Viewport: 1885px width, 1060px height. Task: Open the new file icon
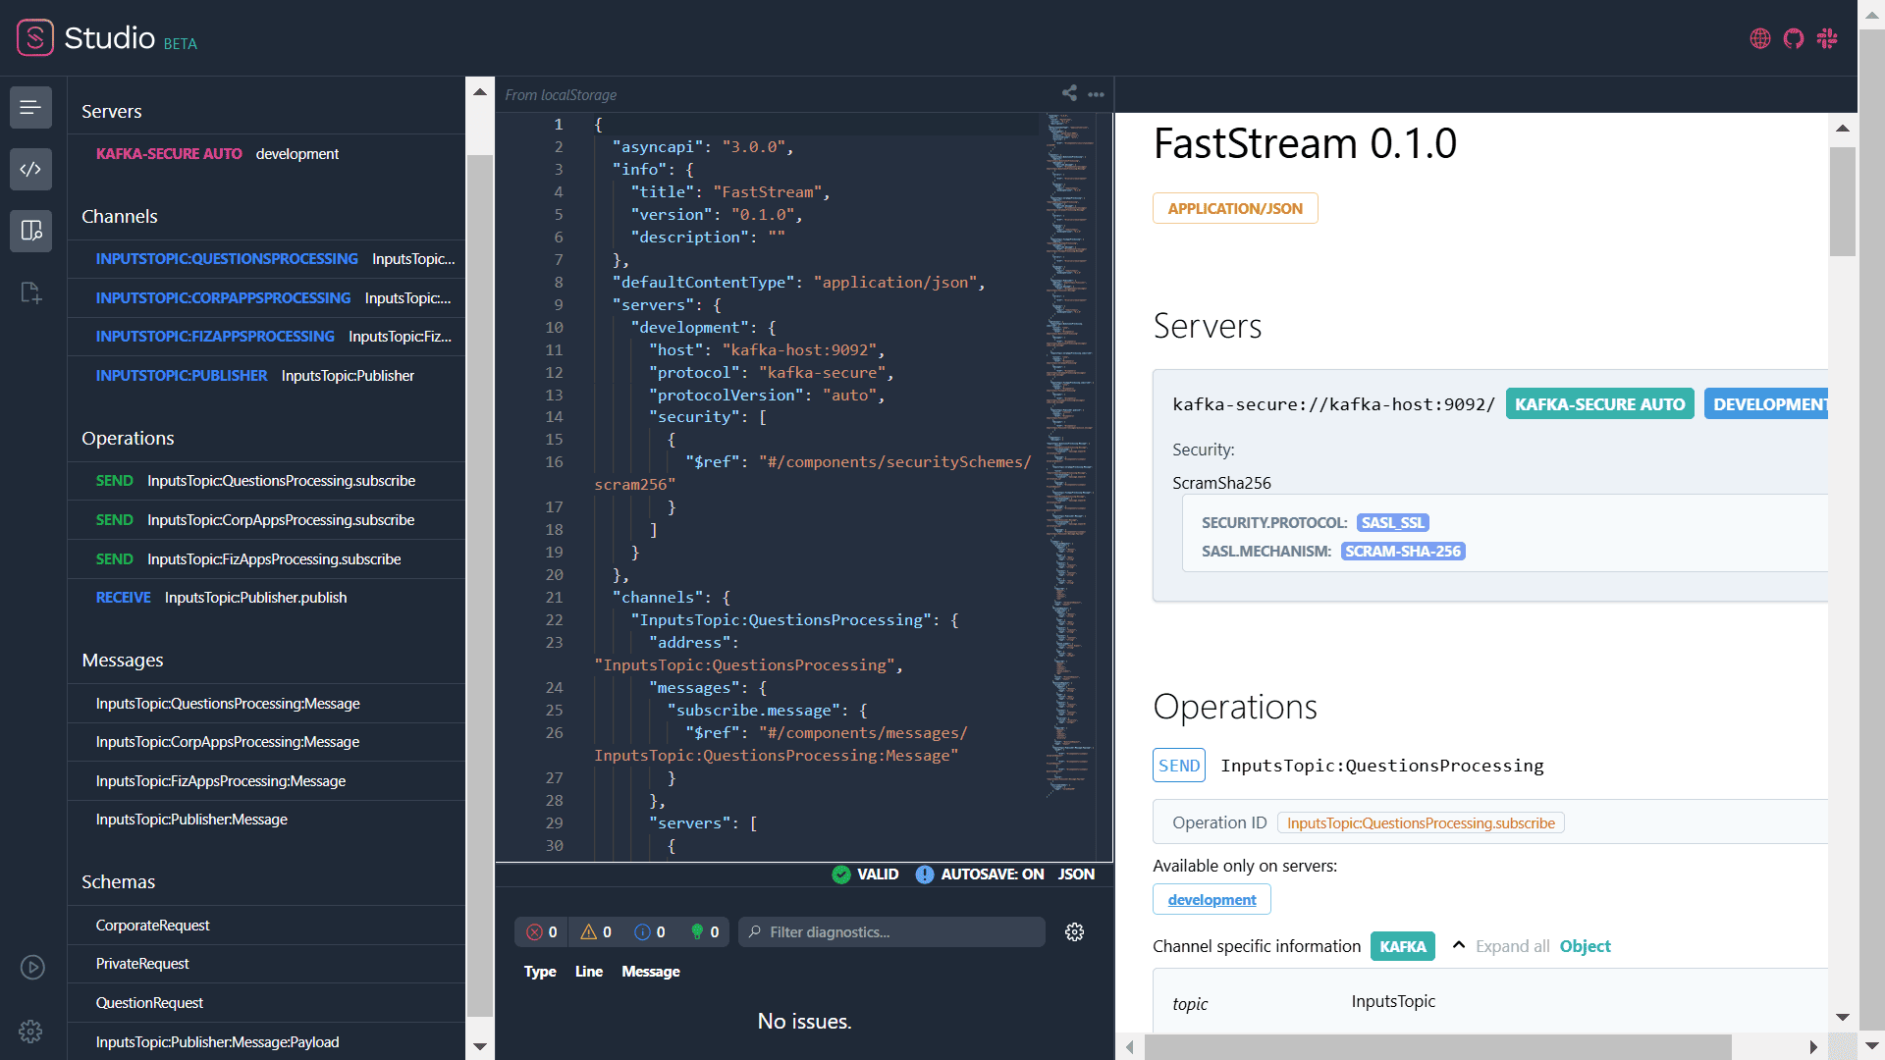point(30,292)
